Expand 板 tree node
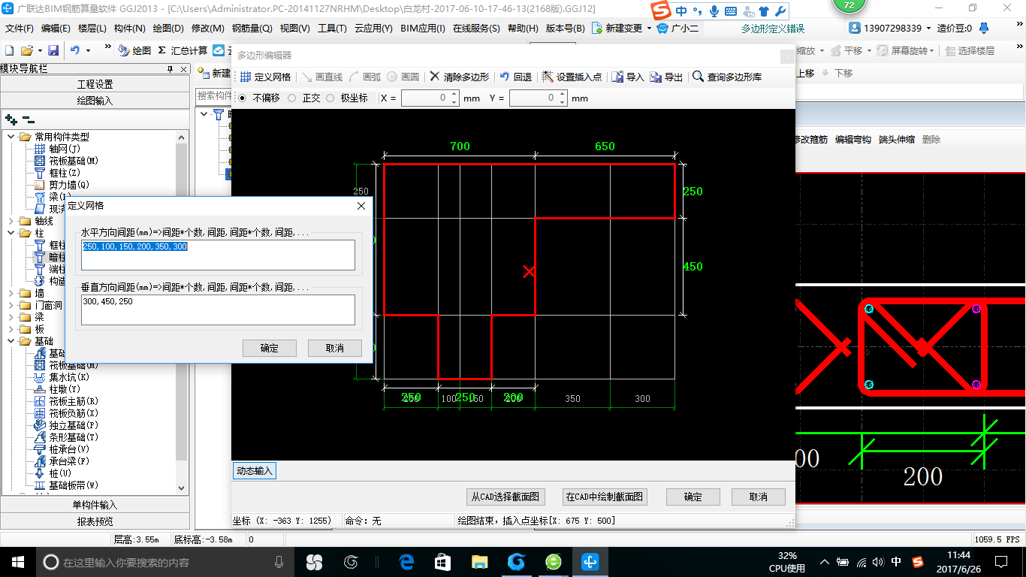This screenshot has width=1026, height=577. coord(11,329)
